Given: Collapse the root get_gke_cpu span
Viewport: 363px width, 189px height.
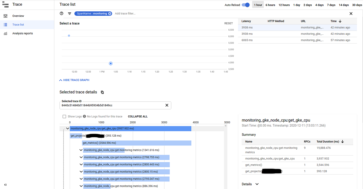Looking at the screenshot, I should pos(68,128).
